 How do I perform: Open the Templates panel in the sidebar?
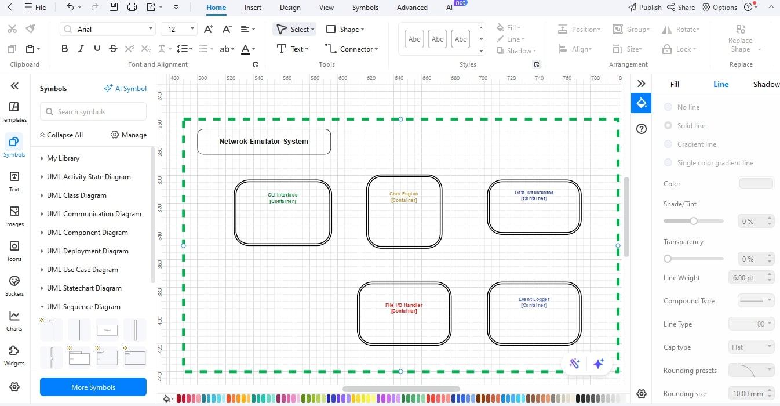pos(14,110)
